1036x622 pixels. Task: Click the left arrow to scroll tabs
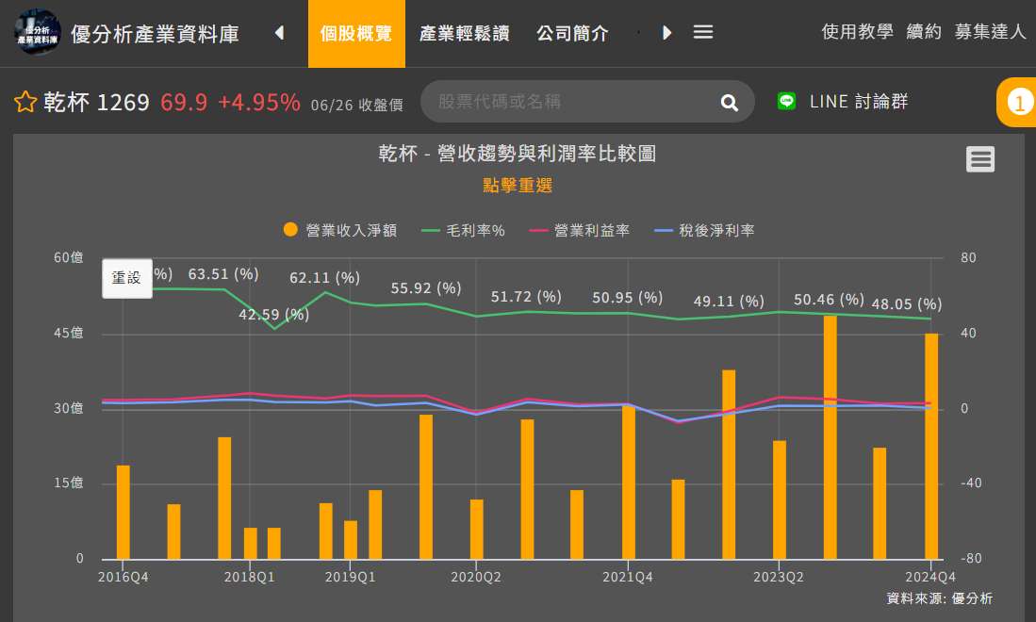click(x=279, y=32)
